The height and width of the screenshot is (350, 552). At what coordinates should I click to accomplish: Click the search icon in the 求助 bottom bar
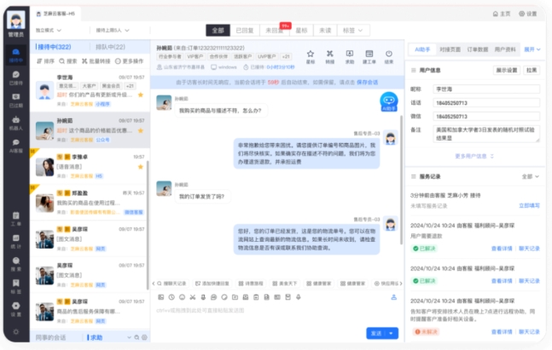pos(137,337)
